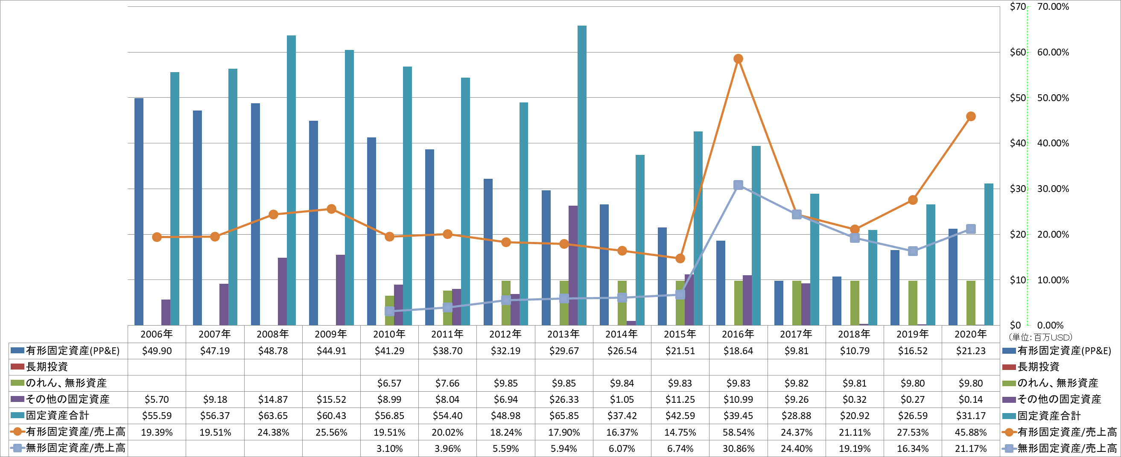Select the 2006年 有形固定資産 blue bar

coord(139,211)
